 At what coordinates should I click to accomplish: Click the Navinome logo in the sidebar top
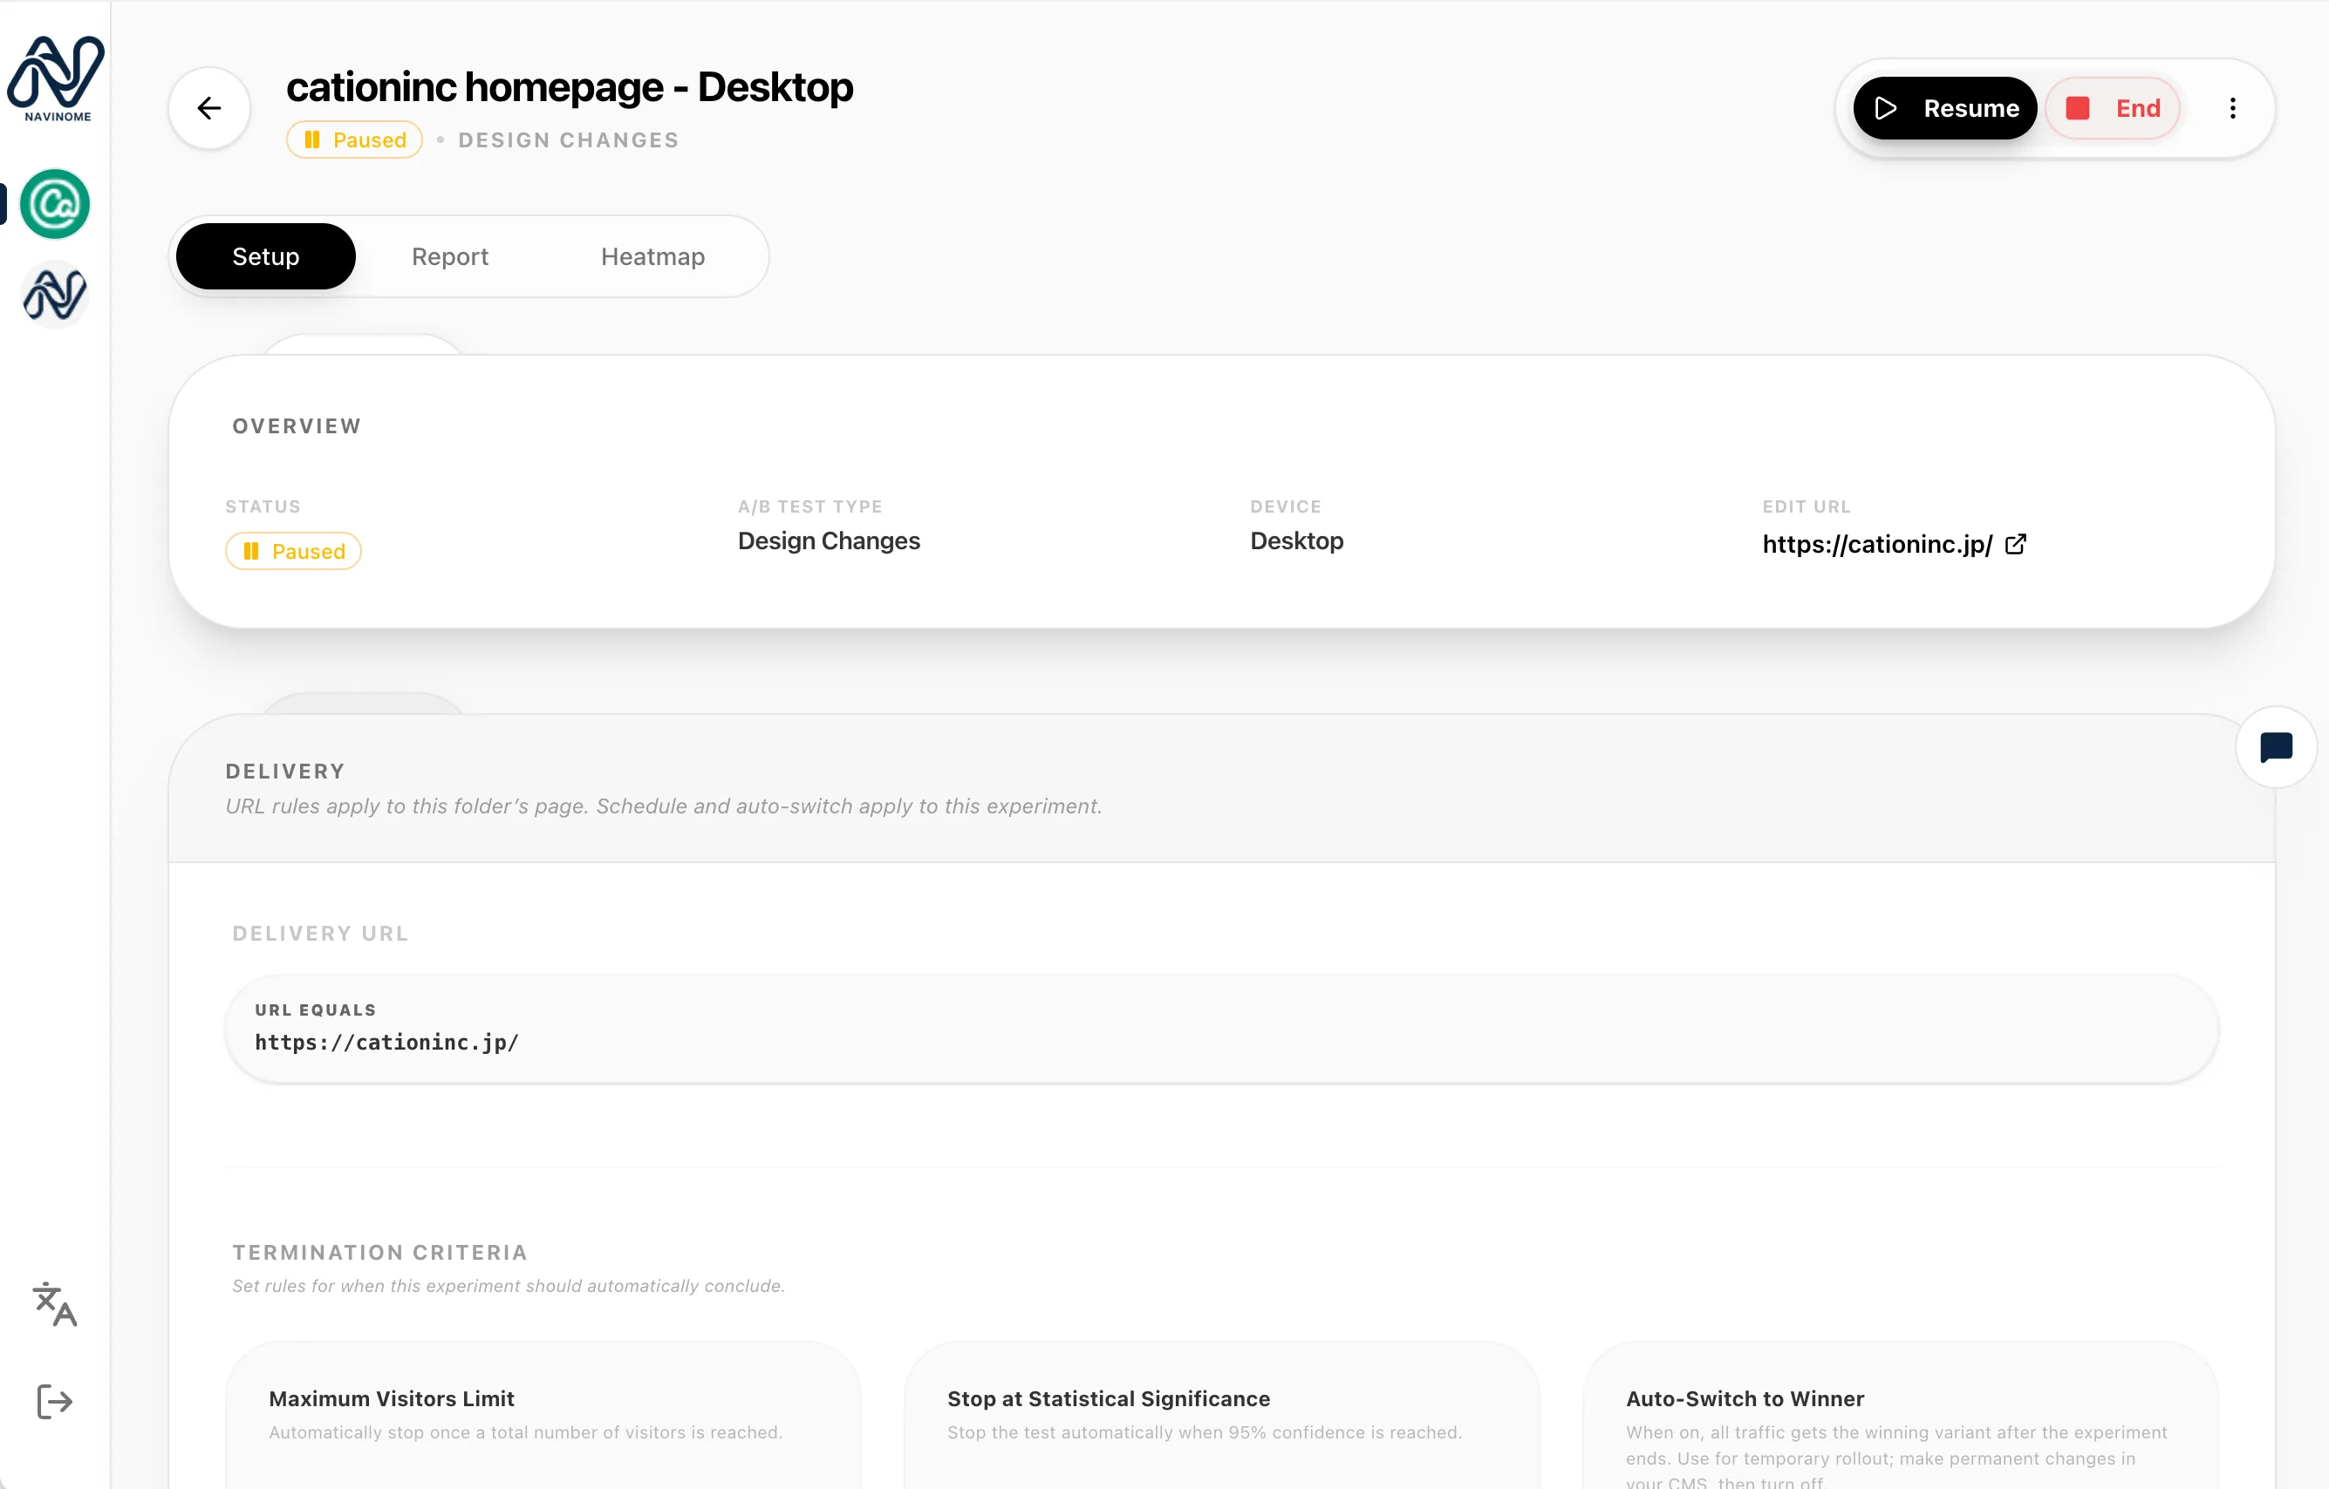(56, 78)
